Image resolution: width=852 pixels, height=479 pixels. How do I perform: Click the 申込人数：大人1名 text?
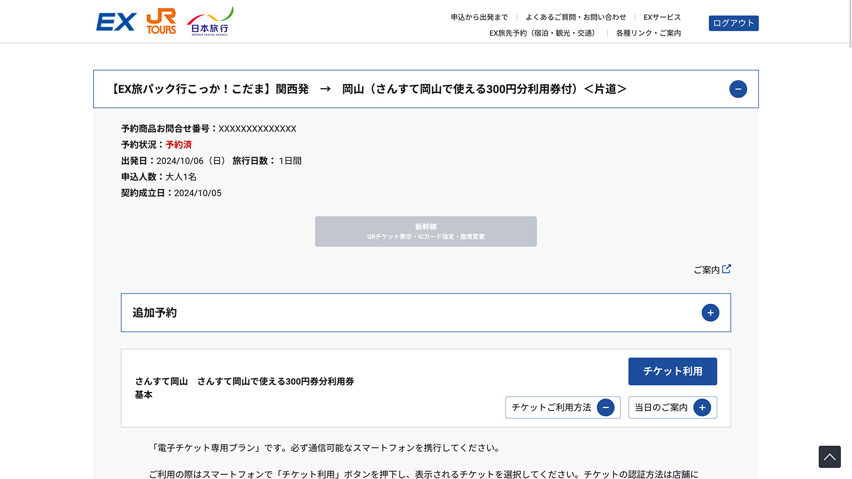coord(159,177)
